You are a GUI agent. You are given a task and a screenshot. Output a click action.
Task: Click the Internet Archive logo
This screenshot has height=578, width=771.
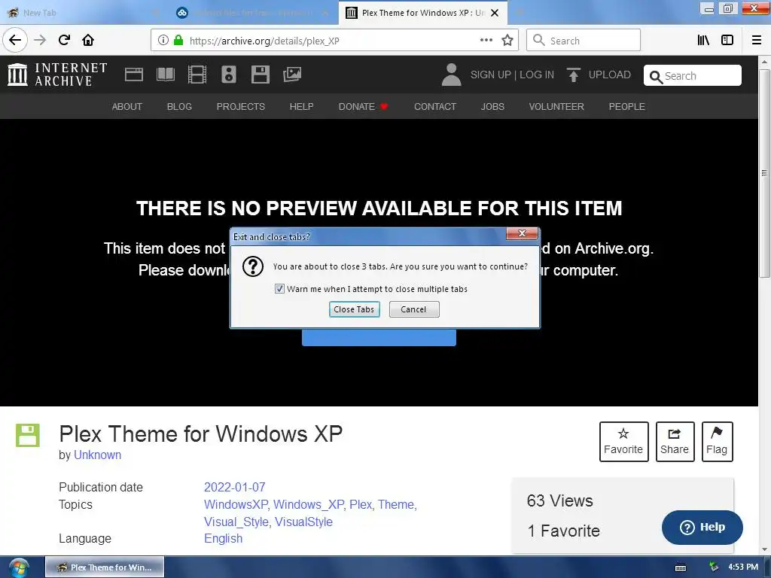57,75
